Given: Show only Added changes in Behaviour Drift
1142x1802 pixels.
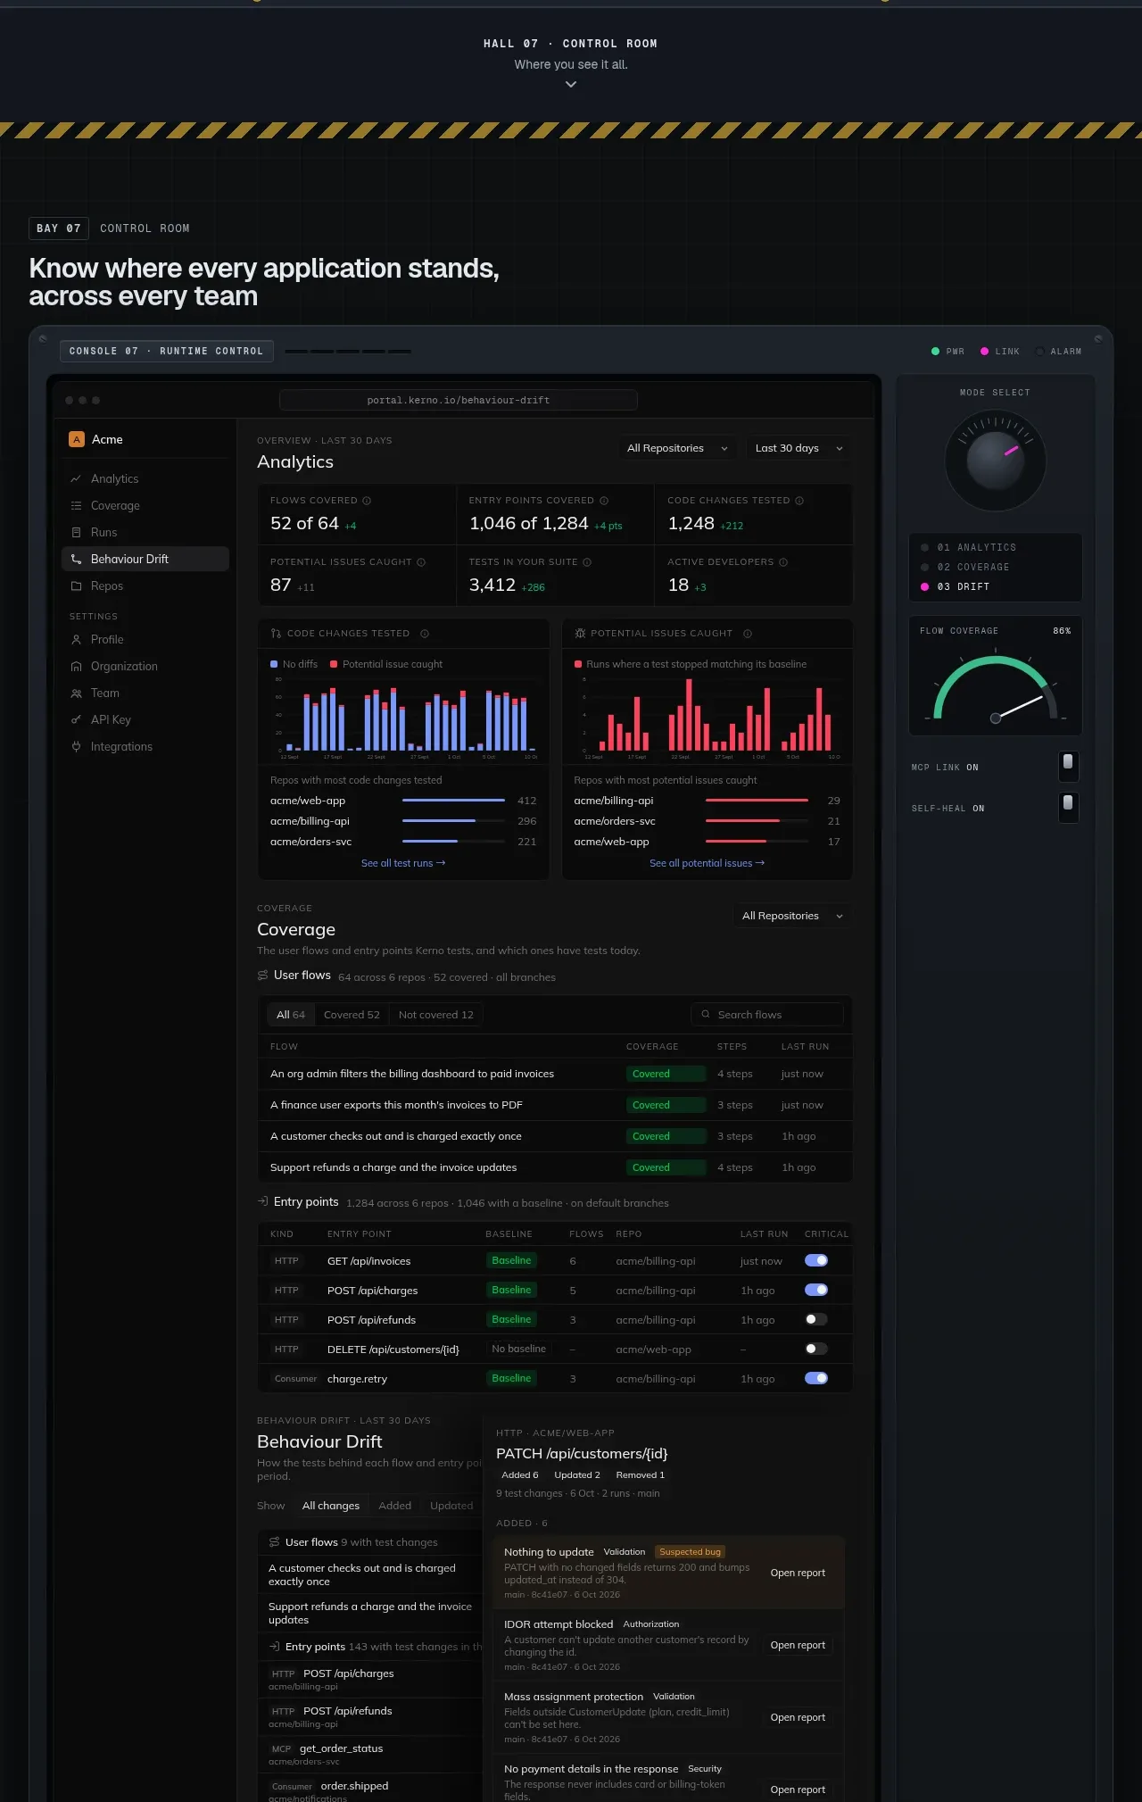Looking at the screenshot, I should pyautogui.click(x=395, y=1506).
